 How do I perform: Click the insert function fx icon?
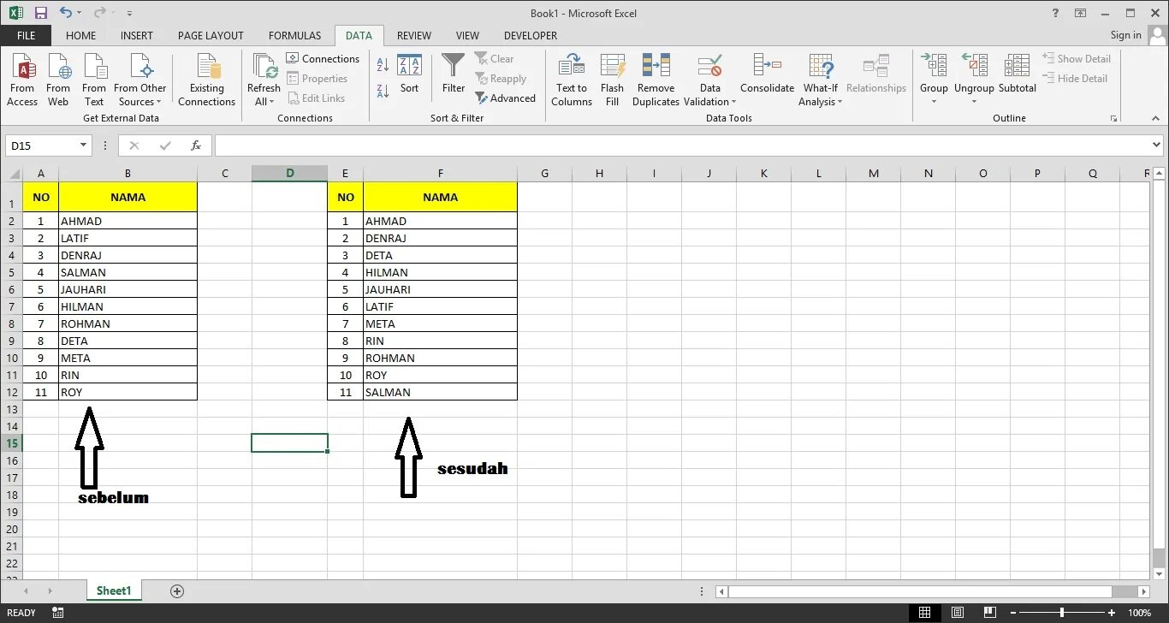coord(196,145)
